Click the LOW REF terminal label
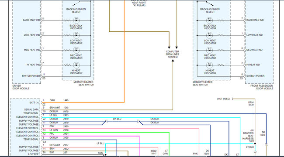 pos(33,154)
